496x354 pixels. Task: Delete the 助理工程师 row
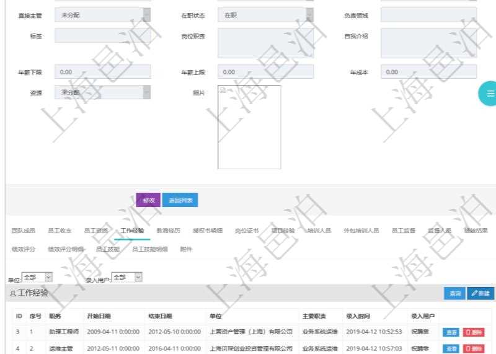tap(474, 332)
